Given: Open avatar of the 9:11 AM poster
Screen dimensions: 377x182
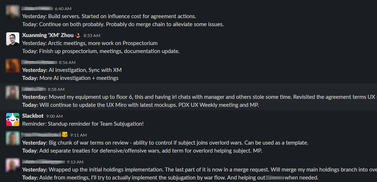Looking at the screenshot, I should [x=12, y=138].
